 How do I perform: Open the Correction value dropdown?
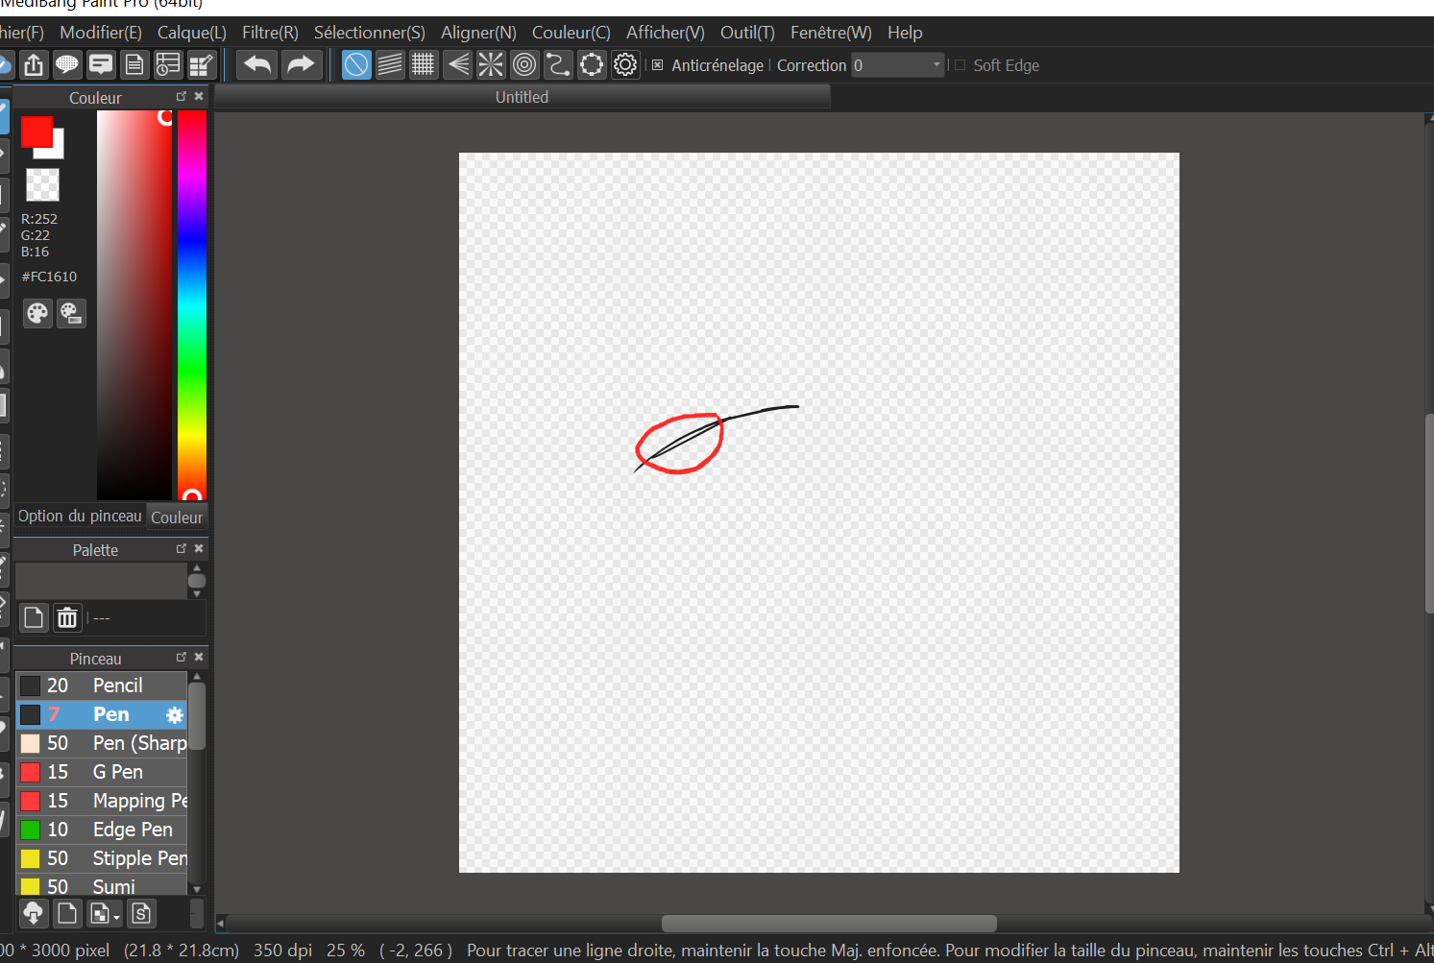[x=936, y=65]
